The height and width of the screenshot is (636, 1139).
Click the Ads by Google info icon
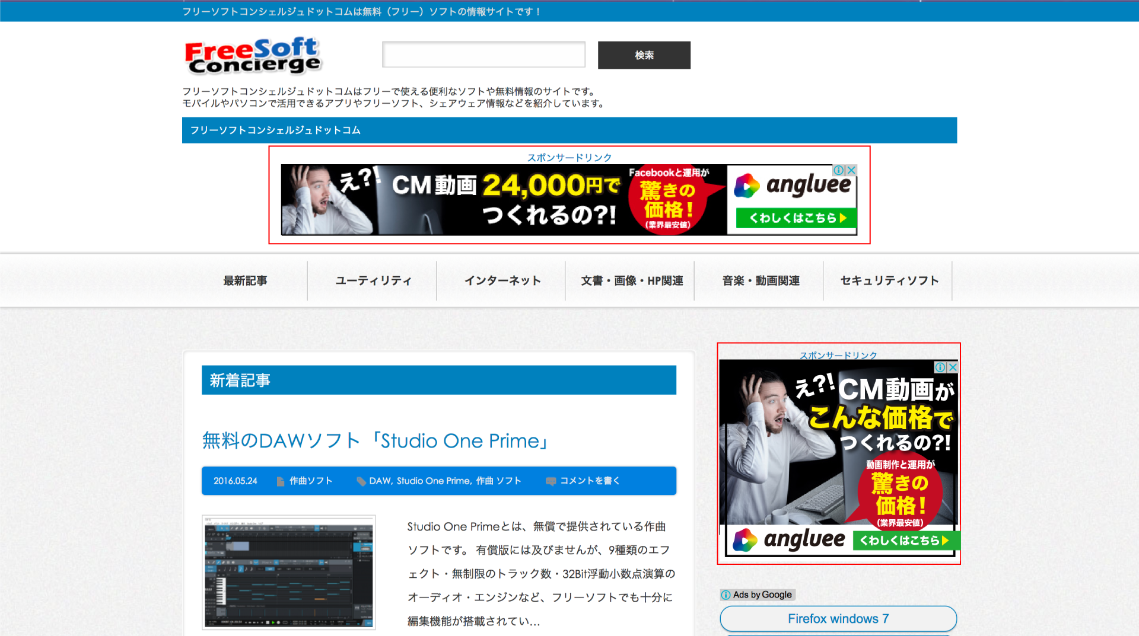tap(726, 595)
